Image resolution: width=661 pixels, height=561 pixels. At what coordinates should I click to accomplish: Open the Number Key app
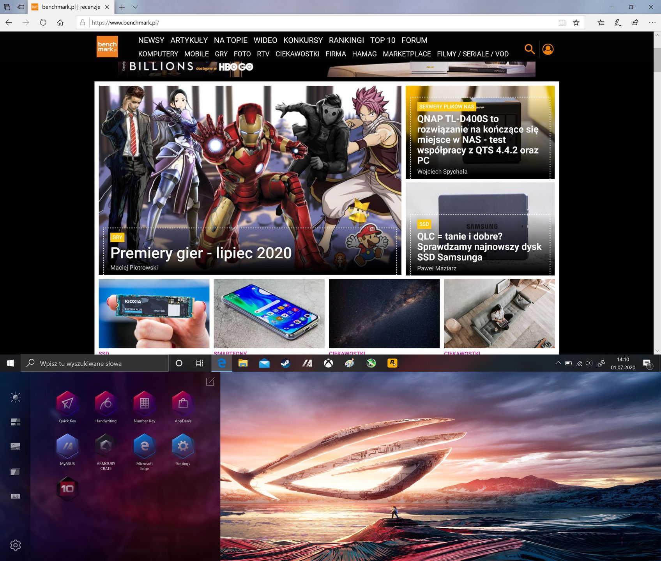point(145,403)
